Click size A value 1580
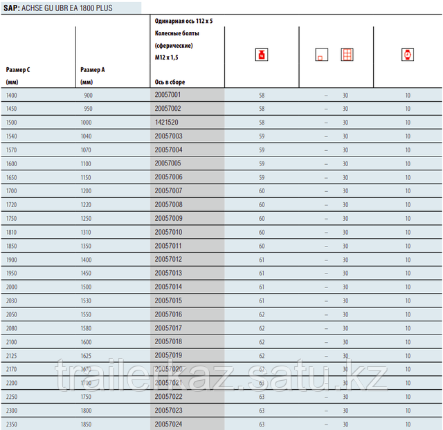The width and height of the screenshot is (443, 430). pos(86,328)
